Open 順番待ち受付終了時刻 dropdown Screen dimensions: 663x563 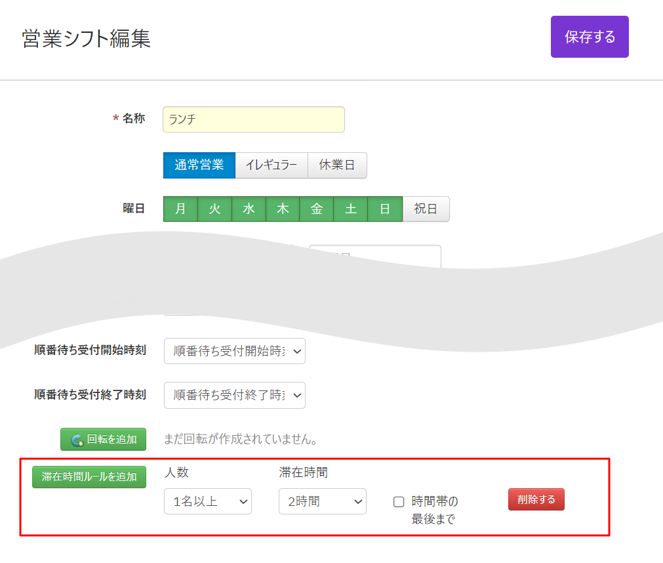234,395
